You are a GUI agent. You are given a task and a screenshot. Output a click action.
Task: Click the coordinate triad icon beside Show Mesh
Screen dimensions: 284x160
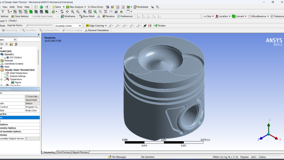(99, 16)
